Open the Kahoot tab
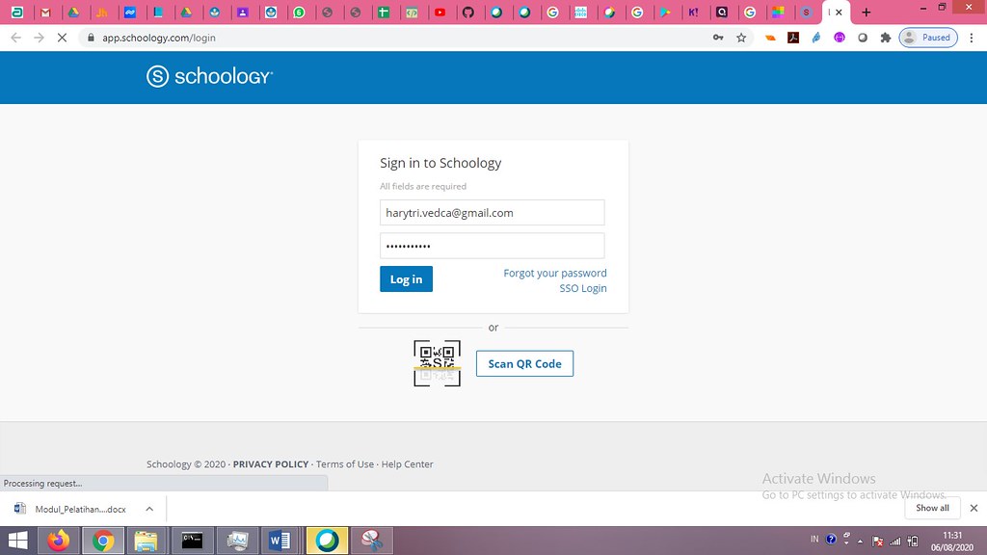 (x=694, y=12)
